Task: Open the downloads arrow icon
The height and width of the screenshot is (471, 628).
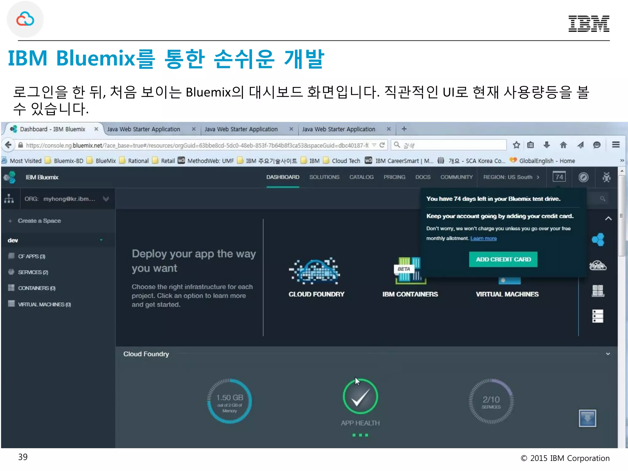Action: (x=546, y=145)
